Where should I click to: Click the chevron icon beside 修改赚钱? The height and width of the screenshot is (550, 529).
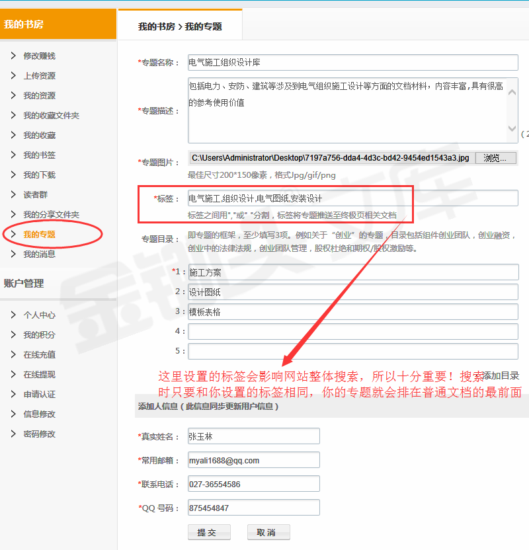click(13, 56)
